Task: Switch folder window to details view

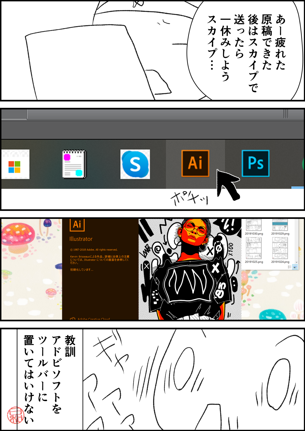Action: (289, 267)
